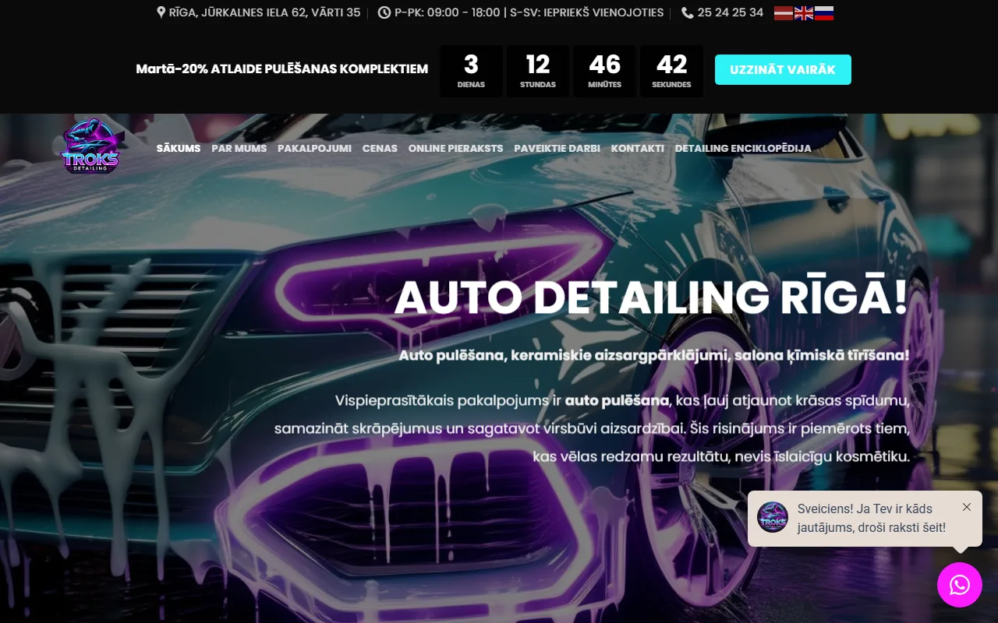Image resolution: width=998 pixels, height=623 pixels.
Task: Click the clock icon for working hours
Action: pyautogui.click(x=384, y=12)
